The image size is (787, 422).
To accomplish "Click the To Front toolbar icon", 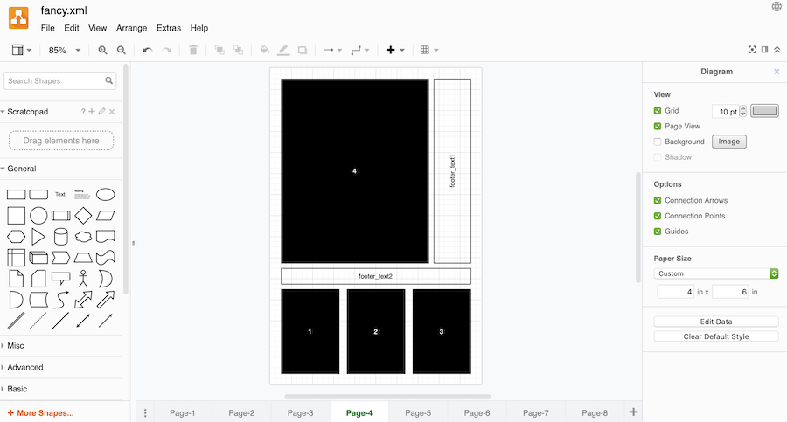I will 219,50.
